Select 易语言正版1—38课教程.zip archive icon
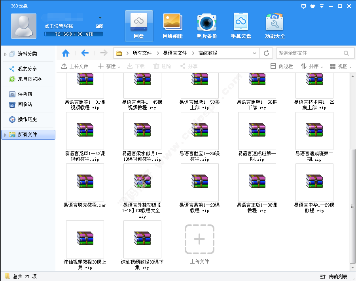This screenshot has width=356, height=281. 257,181
